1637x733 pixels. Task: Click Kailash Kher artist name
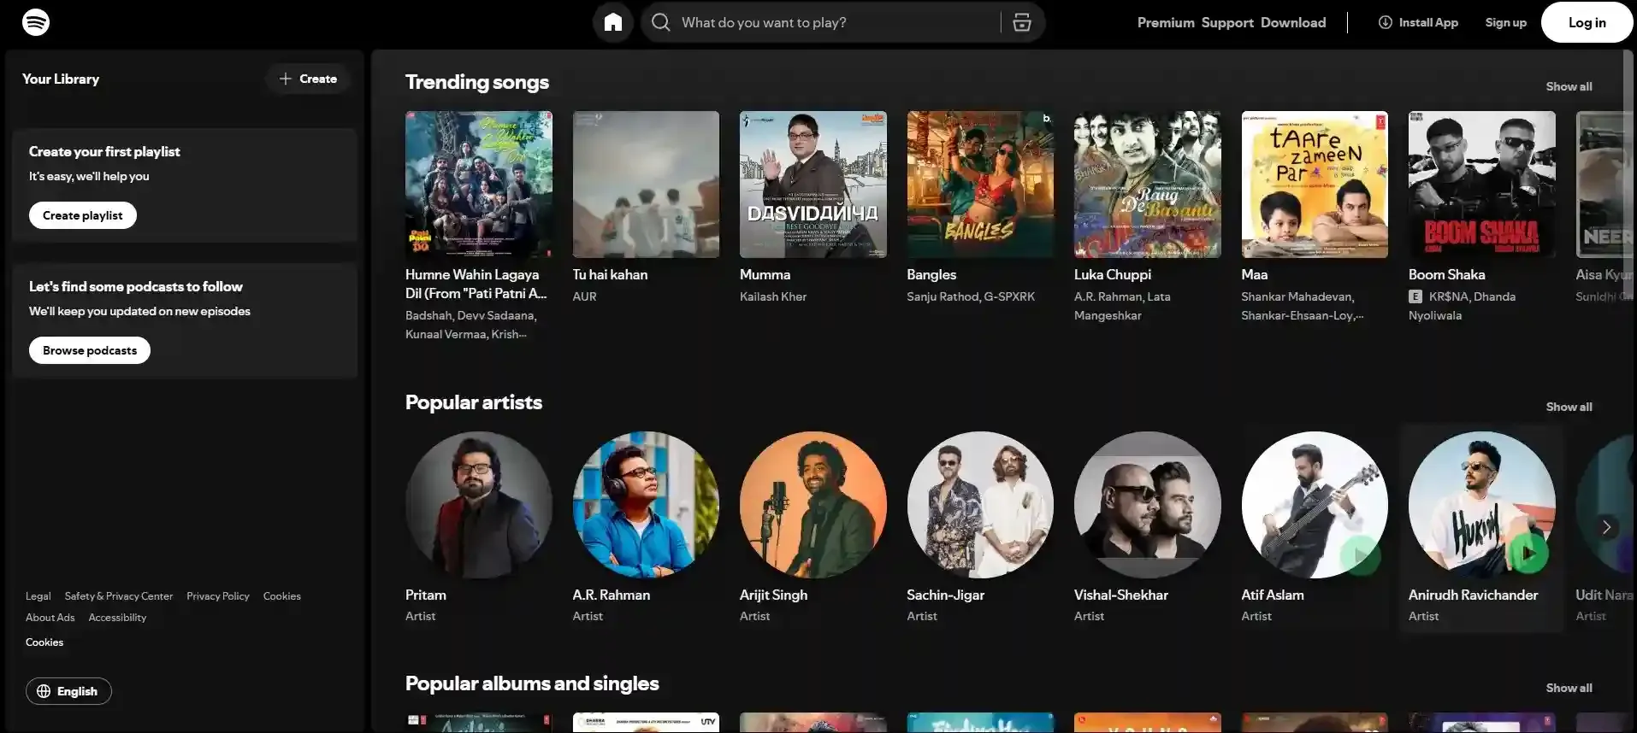772,296
